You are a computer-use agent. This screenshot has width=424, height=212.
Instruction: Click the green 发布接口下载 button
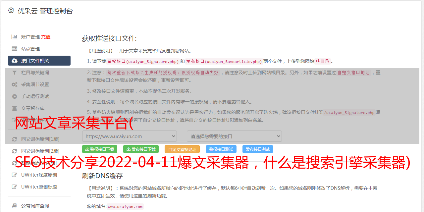point(141,149)
